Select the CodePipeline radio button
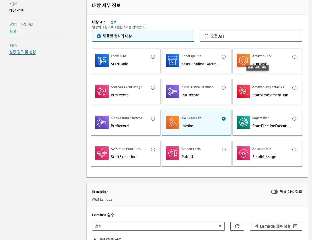Image resolution: width=312 pixels, height=240 pixels. (224, 57)
